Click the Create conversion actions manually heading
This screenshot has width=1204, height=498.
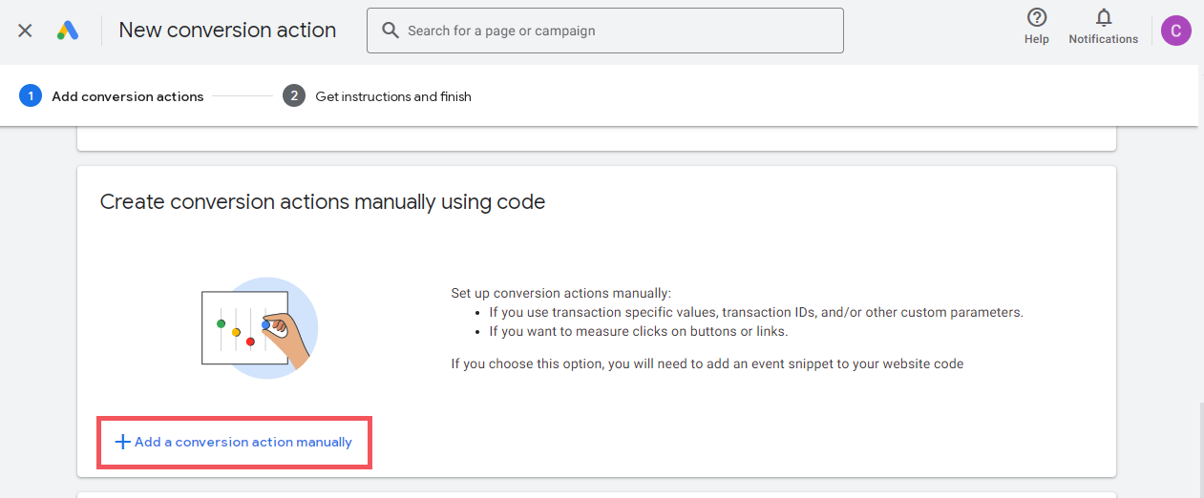(323, 202)
